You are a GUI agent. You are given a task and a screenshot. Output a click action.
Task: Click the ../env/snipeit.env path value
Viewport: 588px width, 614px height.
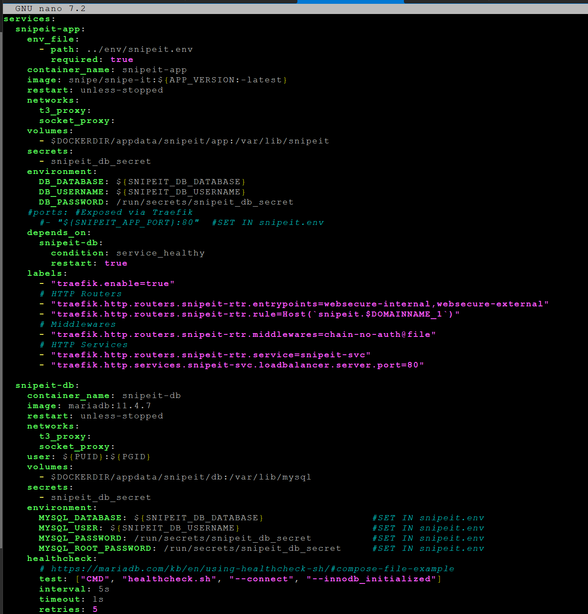[140, 50]
